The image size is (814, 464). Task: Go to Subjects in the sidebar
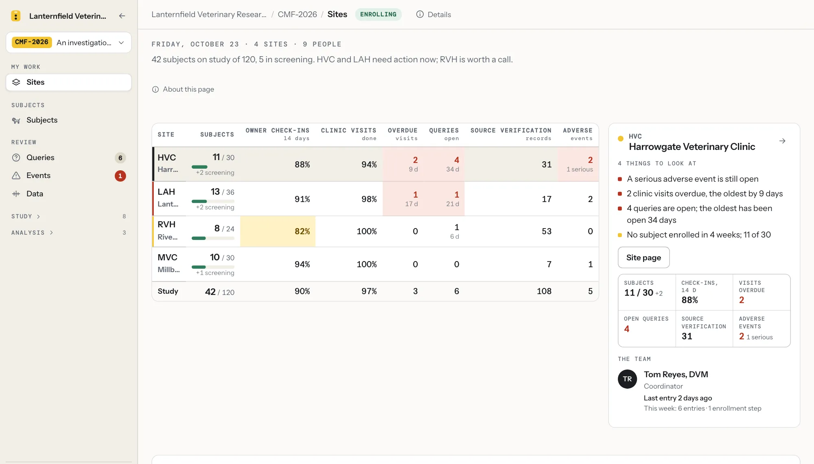[x=69, y=120]
